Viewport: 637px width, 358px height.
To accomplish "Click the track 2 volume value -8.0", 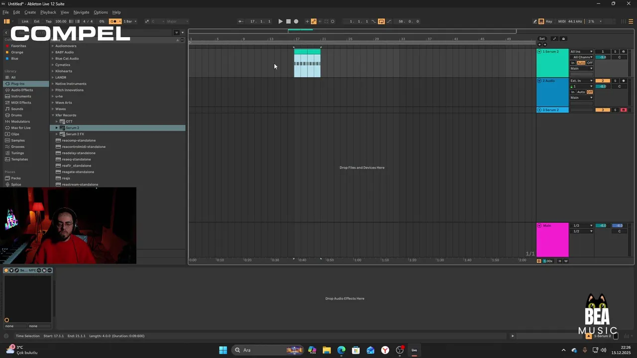I will pos(603,87).
